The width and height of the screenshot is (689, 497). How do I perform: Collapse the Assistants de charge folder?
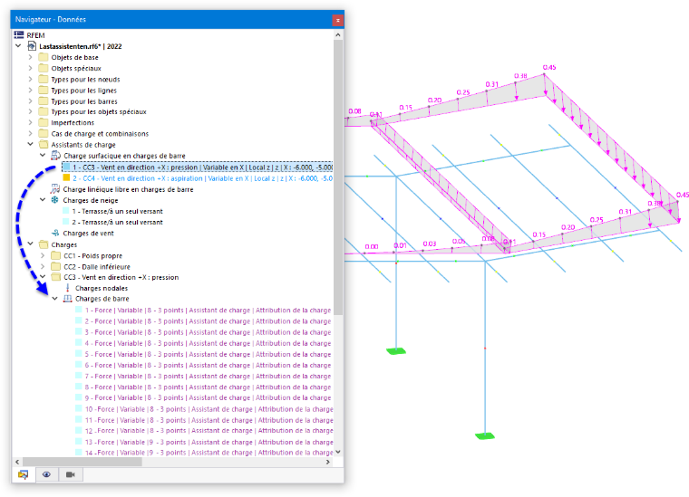pyautogui.click(x=30, y=144)
